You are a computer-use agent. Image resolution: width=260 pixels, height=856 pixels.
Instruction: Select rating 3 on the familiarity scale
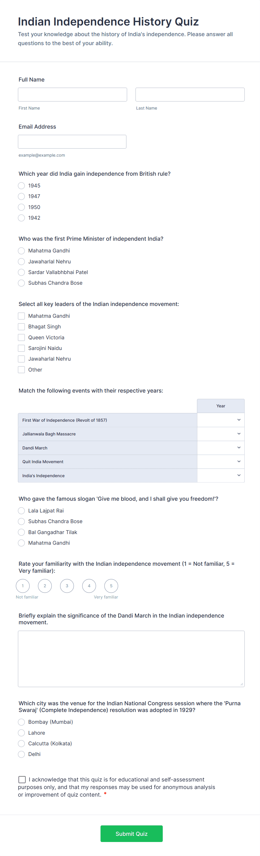(67, 586)
